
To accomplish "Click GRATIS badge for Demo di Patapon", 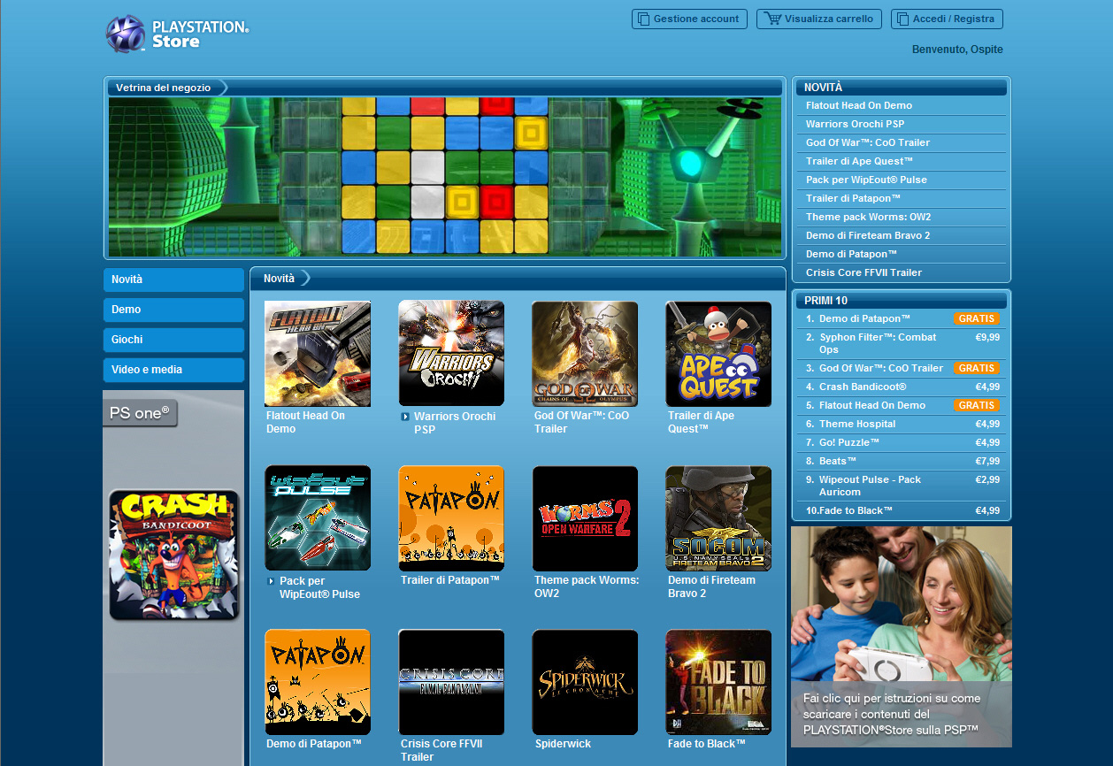I will coord(976,318).
